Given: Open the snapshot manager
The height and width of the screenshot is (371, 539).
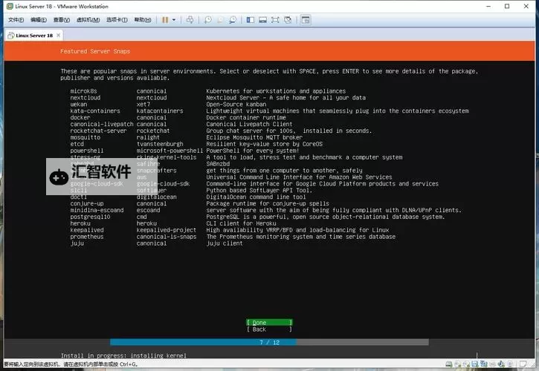Looking at the screenshot, I should (x=233, y=20).
